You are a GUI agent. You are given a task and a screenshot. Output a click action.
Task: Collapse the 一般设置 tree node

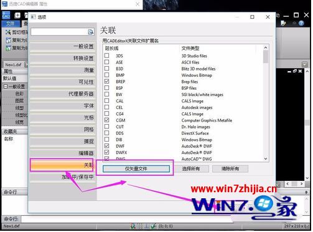[6, 87]
